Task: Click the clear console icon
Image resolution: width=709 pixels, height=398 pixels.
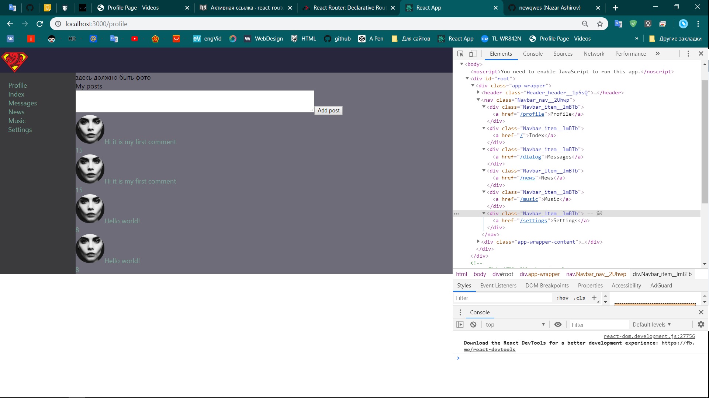Action: click(473, 325)
